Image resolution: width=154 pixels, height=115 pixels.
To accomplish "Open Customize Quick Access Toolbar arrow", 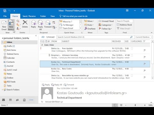I will point(14,11).
